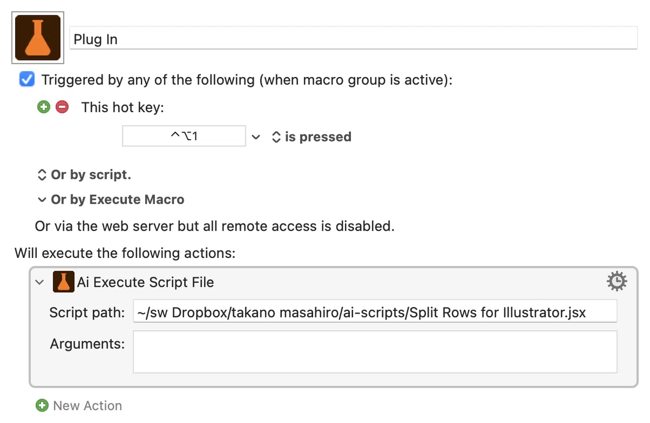Click the large orange flask macro icon

click(38, 37)
